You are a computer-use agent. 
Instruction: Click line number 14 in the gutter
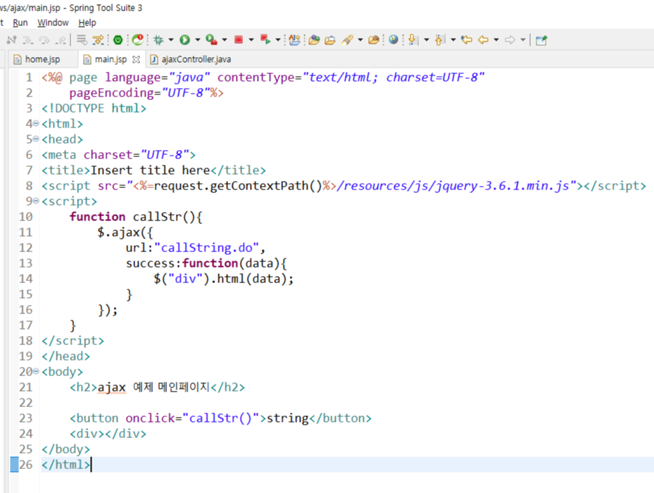tap(25, 278)
